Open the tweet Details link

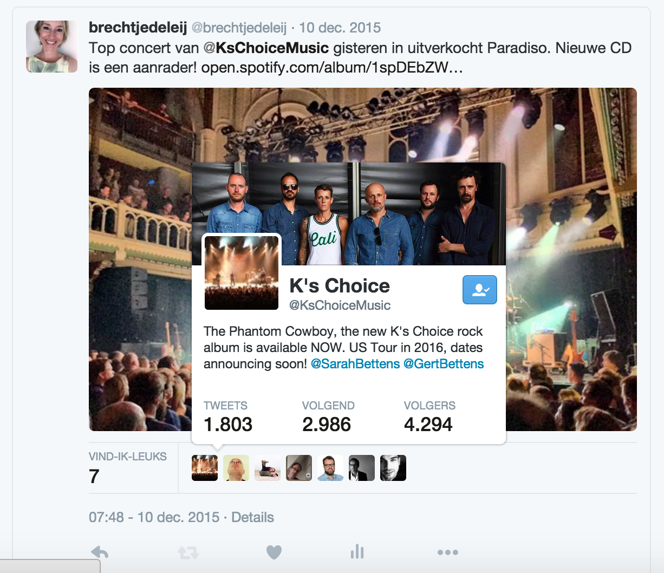pos(252,517)
